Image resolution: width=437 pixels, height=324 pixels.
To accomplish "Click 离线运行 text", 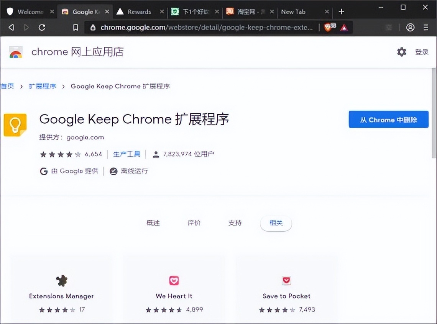I will (x=134, y=171).
